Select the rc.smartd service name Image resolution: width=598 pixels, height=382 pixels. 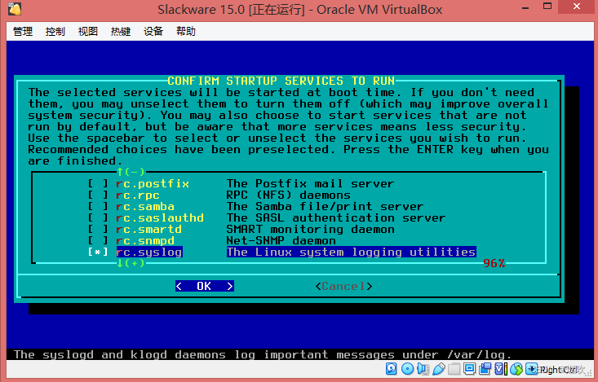[x=148, y=230]
